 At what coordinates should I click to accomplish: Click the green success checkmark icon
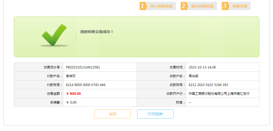pyautogui.click(x=54, y=35)
